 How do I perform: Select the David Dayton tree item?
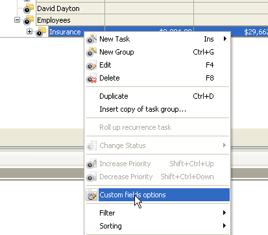pos(58,8)
